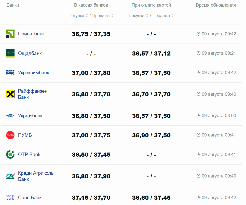Click the clock icon in Приватбанк row
The height and width of the screenshot is (205, 246).
pos(198,34)
